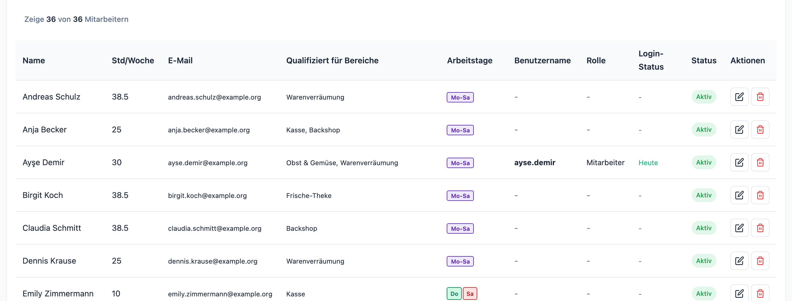792x301 pixels.
Task: Click the Mitarbeiter role for Ayşe Demir
Action: 605,162
